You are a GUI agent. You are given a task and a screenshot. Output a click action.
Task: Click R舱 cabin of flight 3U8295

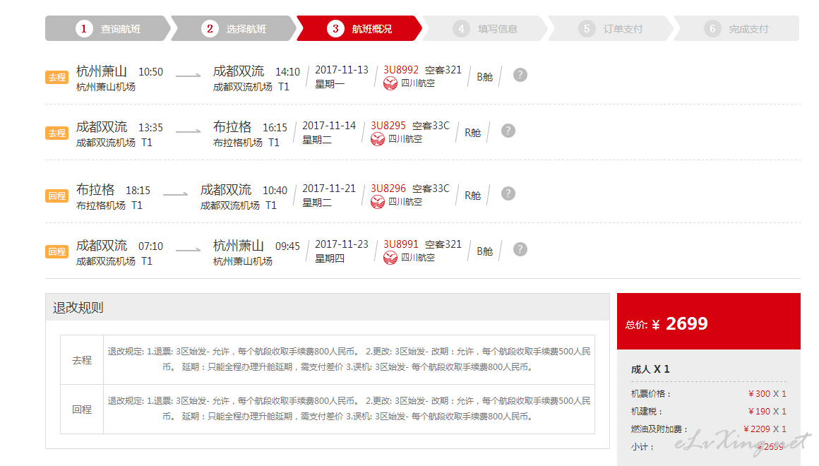473,133
